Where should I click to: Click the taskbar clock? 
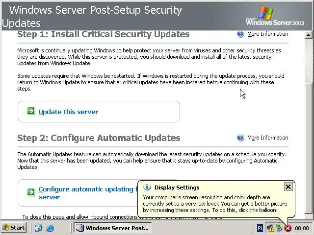[x=302, y=228]
